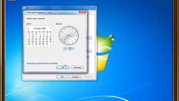Click the Дата и время title bar icon

click(x=24, y=8)
